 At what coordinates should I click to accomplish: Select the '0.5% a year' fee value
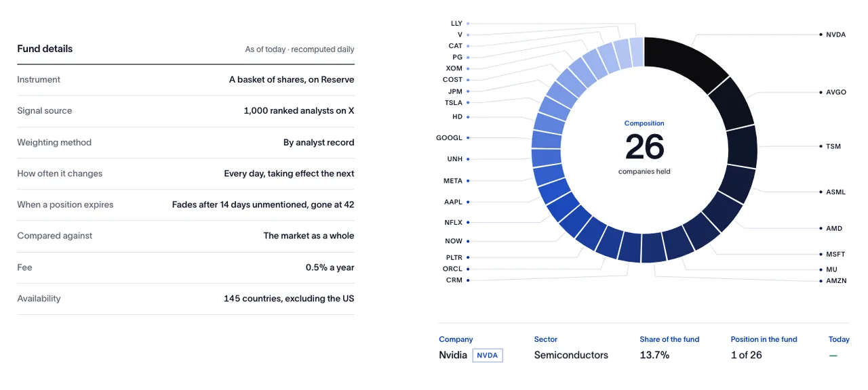[330, 267]
